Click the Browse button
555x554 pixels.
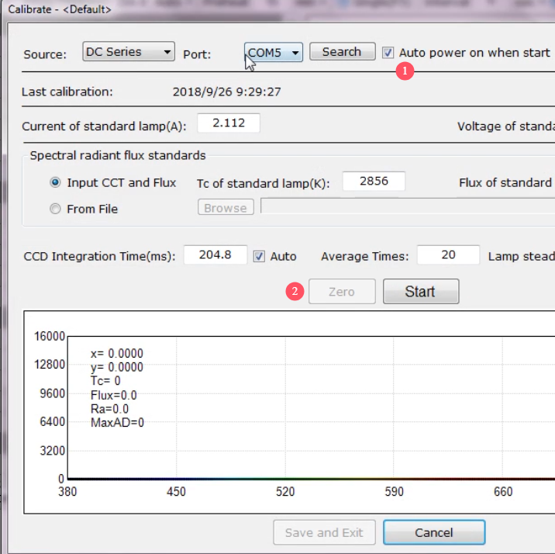click(226, 208)
